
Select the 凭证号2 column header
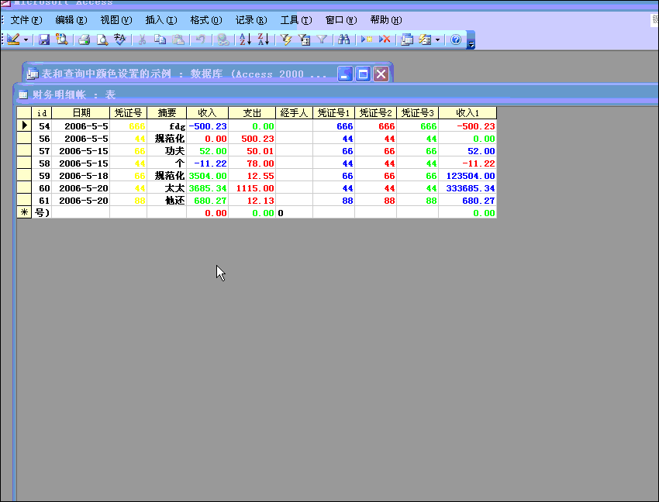[x=376, y=112]
